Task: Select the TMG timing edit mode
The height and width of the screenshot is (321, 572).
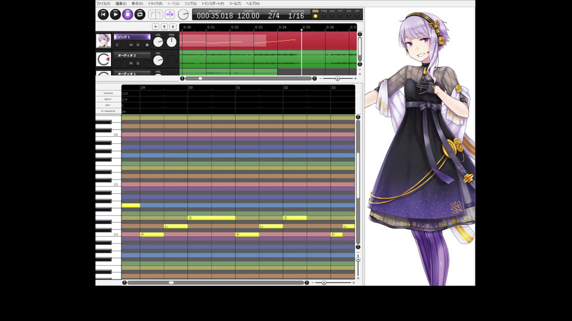Action: (x=324, y=14)
